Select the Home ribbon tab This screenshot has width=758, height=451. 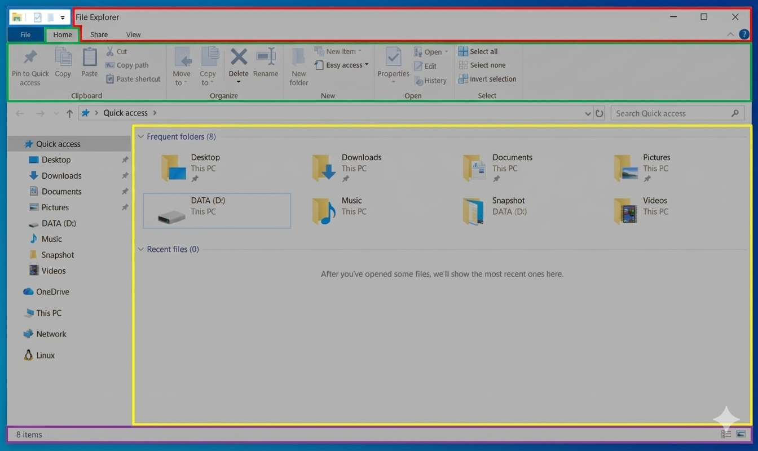click(63, 34)
